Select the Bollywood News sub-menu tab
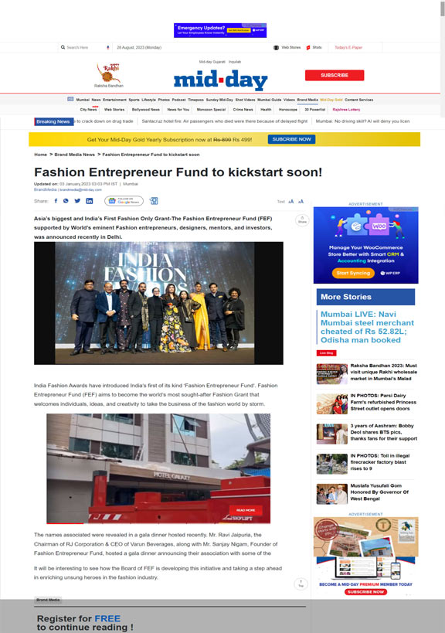Screen dimensions: 445x633 click(x=146, y=110)
